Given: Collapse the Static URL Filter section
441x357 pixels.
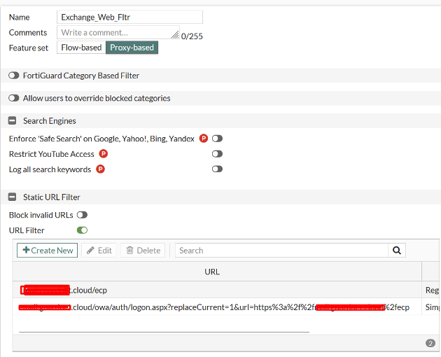Looking at the screenshot, I should 12,197.
